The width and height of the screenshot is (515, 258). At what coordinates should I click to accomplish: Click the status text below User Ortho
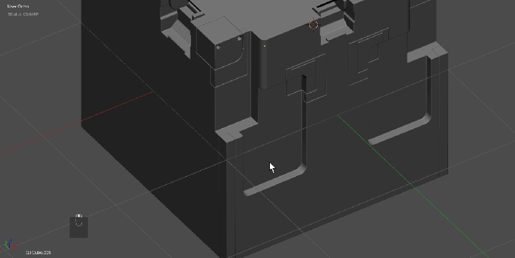coord(22,13)
